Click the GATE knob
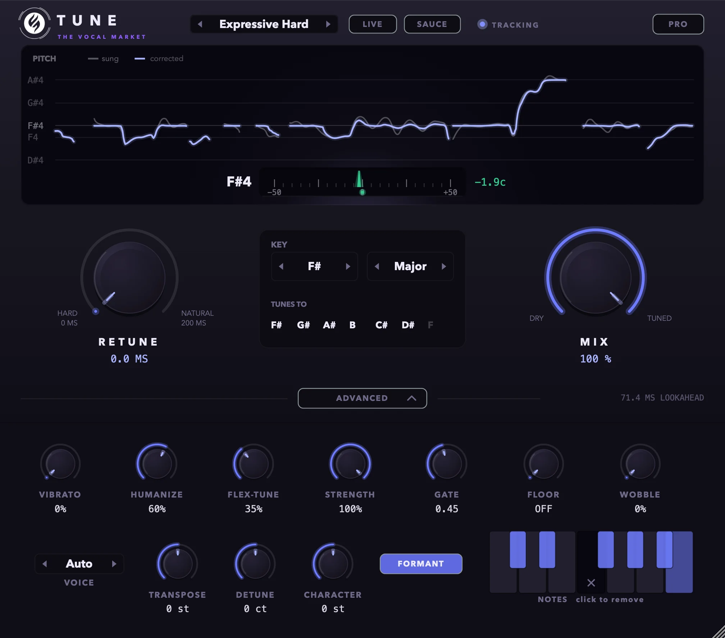This screenshot has height=638, width=725. 447,464
